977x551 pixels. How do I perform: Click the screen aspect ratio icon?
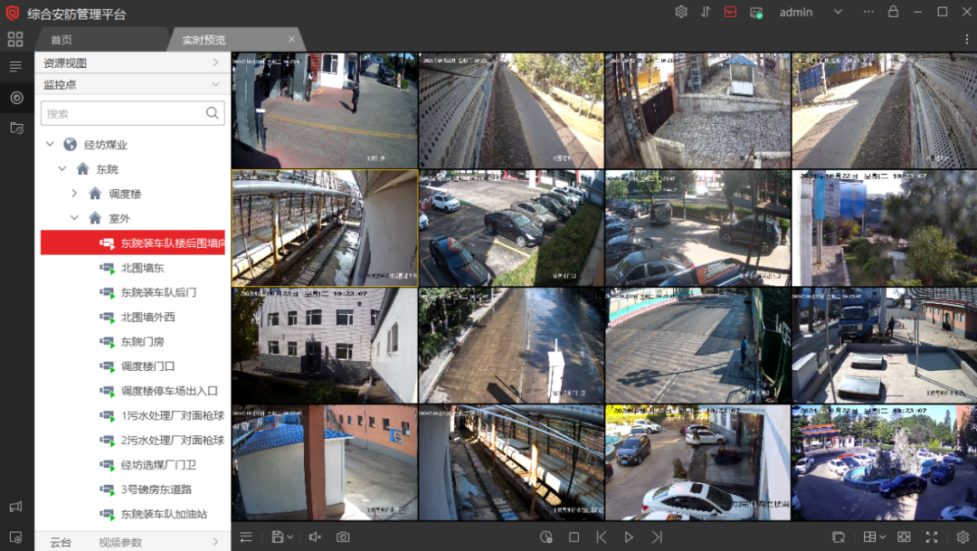[904, 537]
